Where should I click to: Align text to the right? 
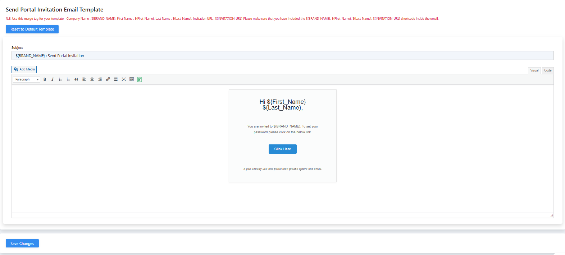[x=100, y=79]
